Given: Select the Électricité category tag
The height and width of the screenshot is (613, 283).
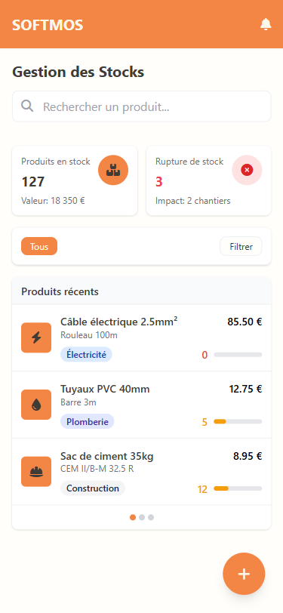Looking at the screenshot, I should [x=86, y=355].
